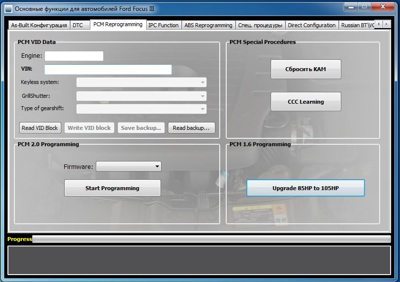
Task: Select the PCM Reprogramming tab
Action: (118, 25)
